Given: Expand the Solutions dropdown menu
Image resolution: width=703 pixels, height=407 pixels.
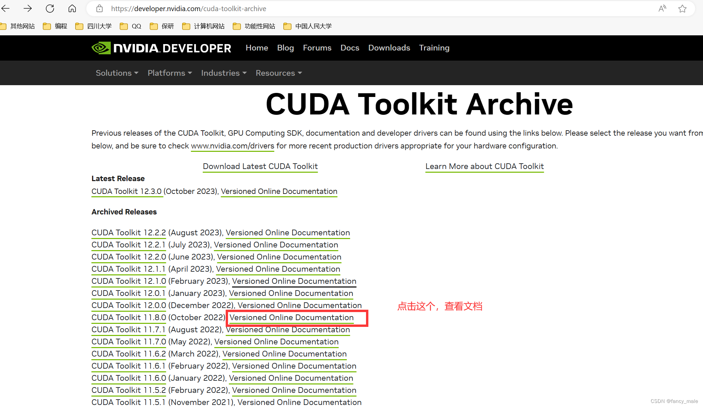Looking at the screenshot, I should click(117, 73).
